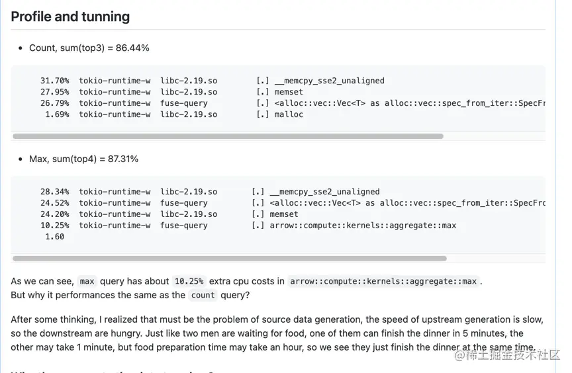Click the 'Profile and tunning' heading
The image size is (572, 373).
click(70, 17)
